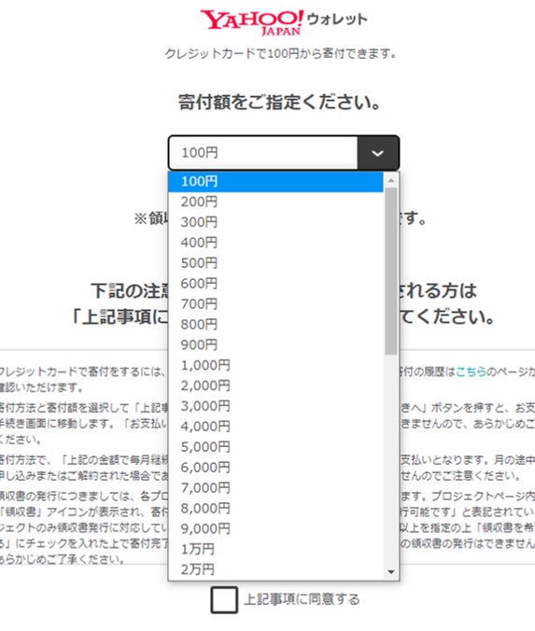This screenshot has width=535, height=631.
Task: Click the dropdown list scroll up arrow
Action: click(x=391, y=181)
